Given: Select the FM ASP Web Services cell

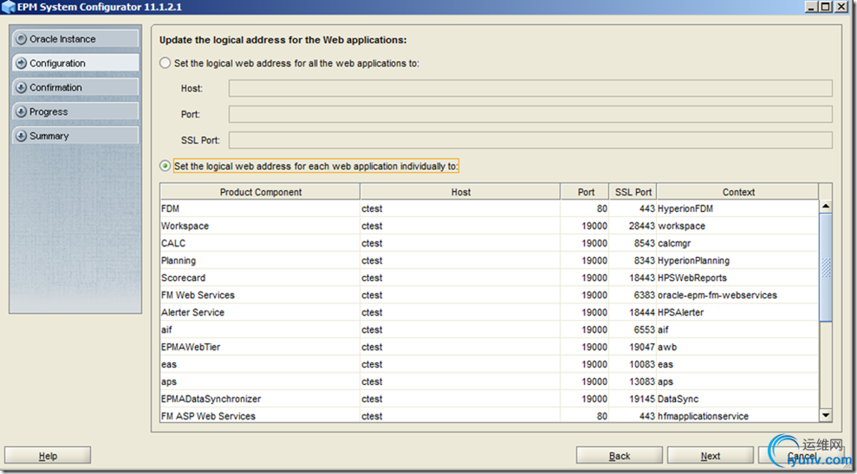Looking at the screenshot, I should coord(260,416).
